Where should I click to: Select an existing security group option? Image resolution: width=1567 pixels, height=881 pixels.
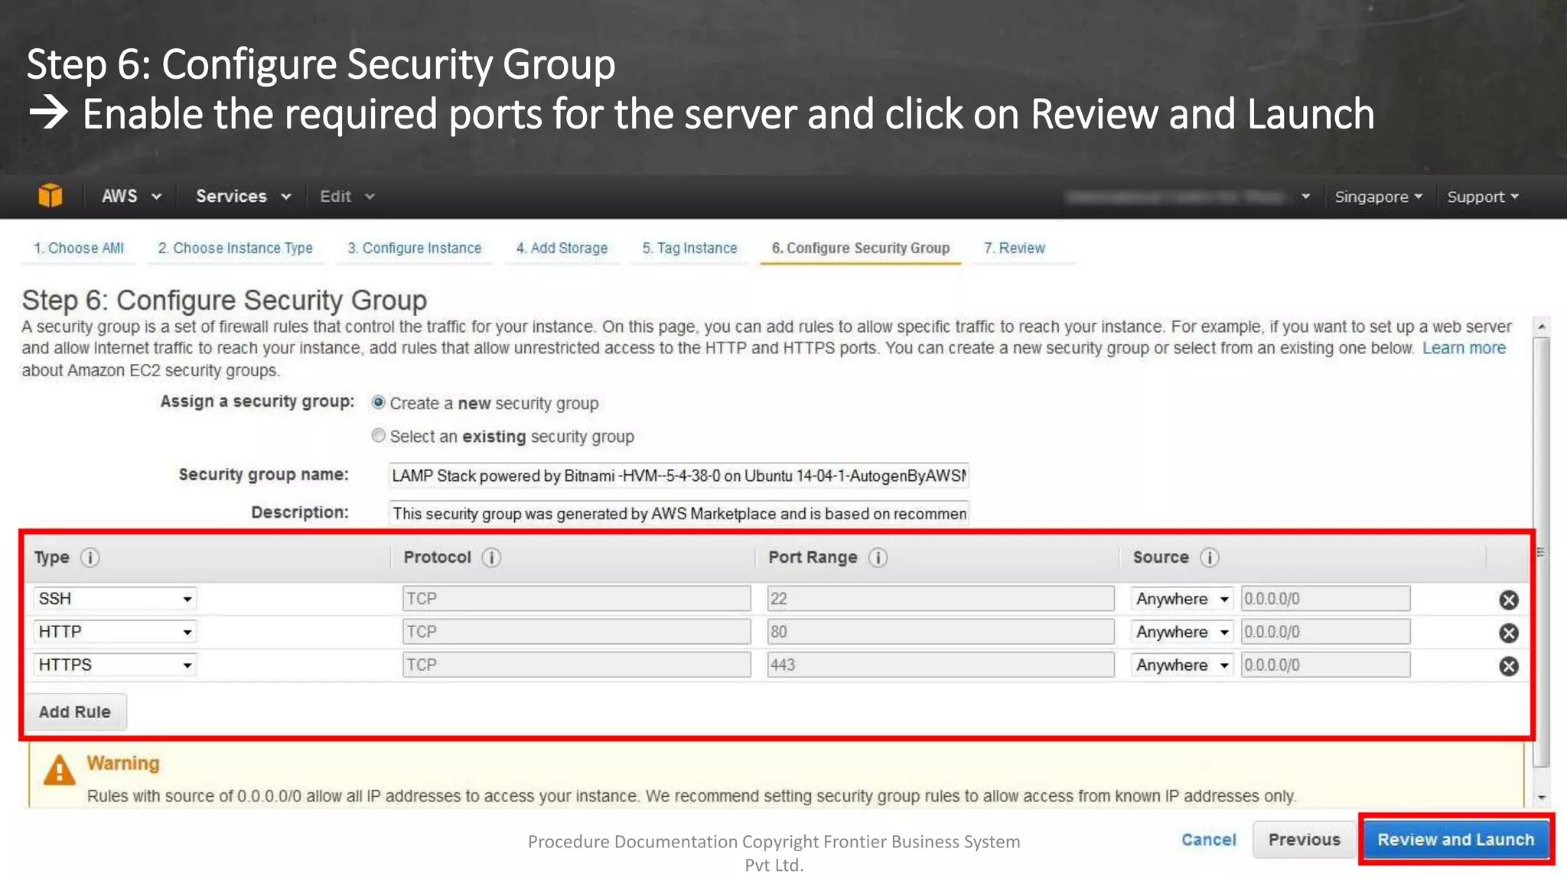click(x=378, y=436)
